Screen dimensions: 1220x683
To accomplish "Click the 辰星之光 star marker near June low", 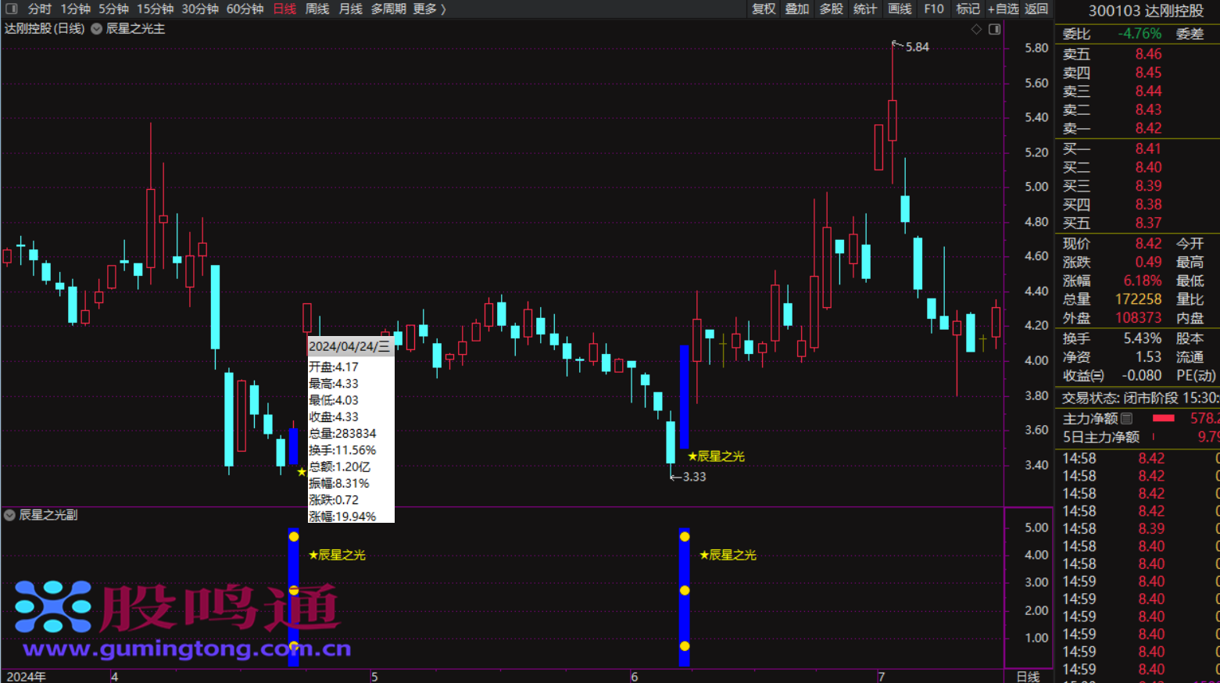I will click(716, 456).
